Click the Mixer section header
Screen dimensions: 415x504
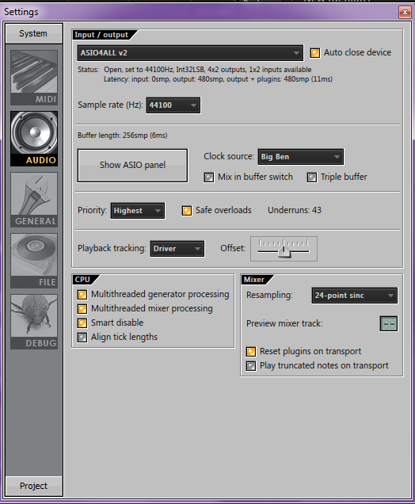click(x=254, y=280)
